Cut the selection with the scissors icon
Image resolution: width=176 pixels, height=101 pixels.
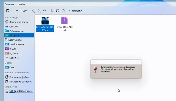pos(52,11)
